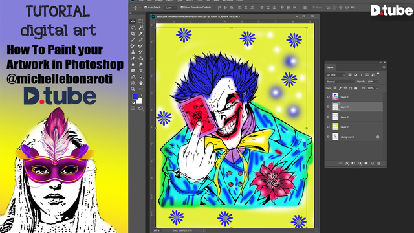Filter for pixel layers icon
Image resolution: width=414 pixels, height=233 pixels.
click(350, 75)
